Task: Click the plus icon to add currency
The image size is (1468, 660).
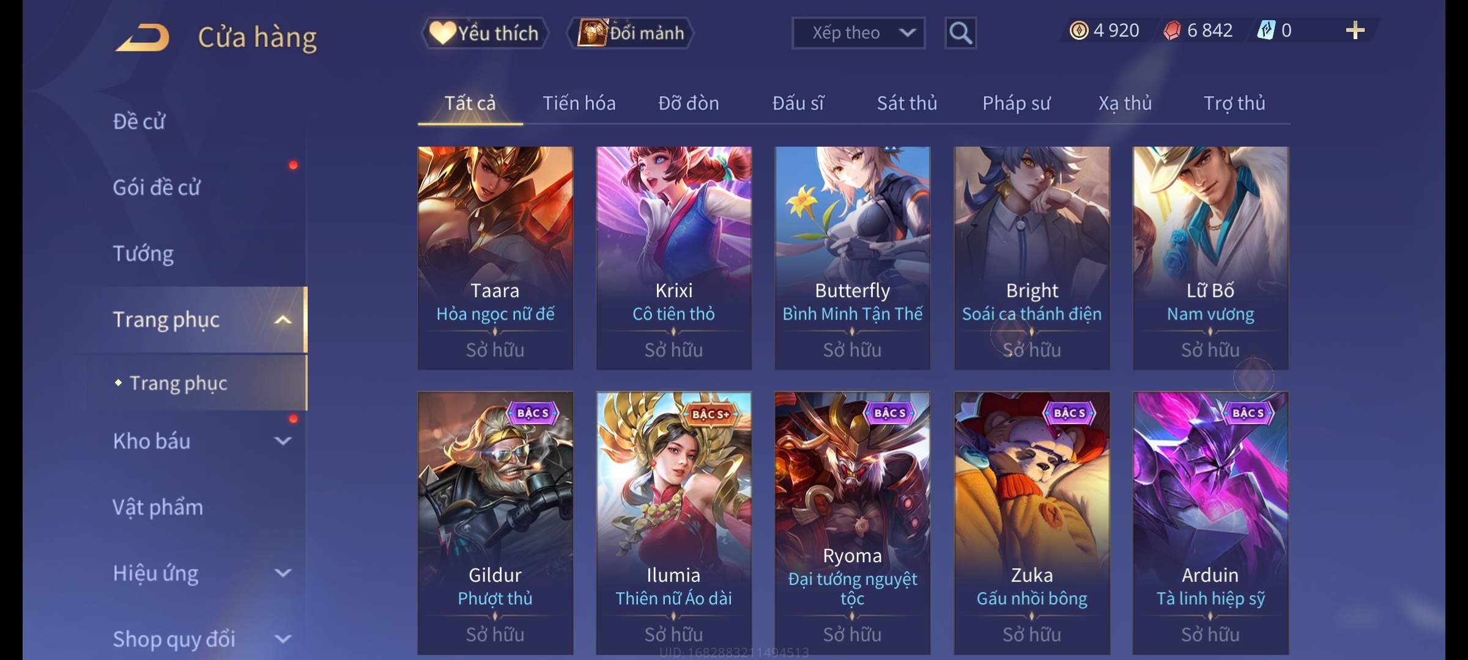Action: 1355,31
